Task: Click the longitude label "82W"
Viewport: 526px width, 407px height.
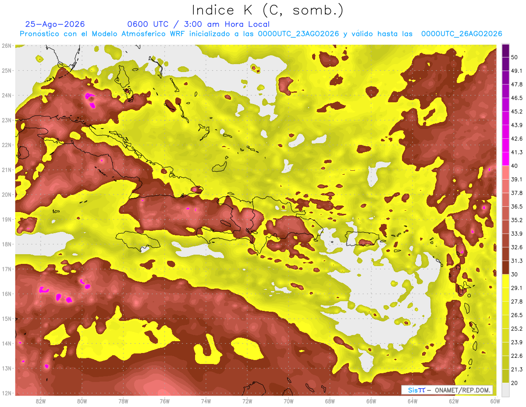Action: coord(41,401)
